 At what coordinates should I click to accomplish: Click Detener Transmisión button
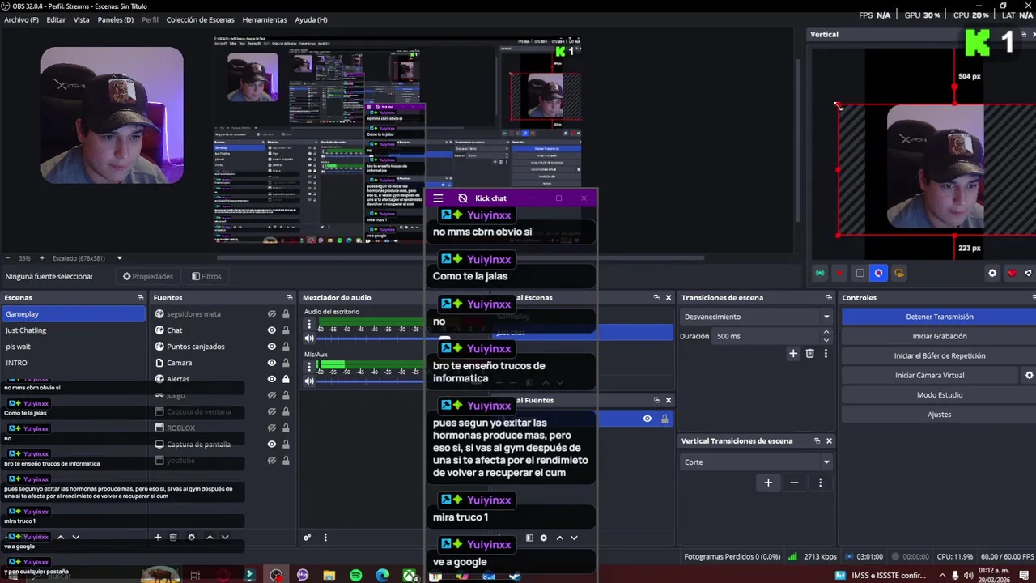[x=939, y=317]
